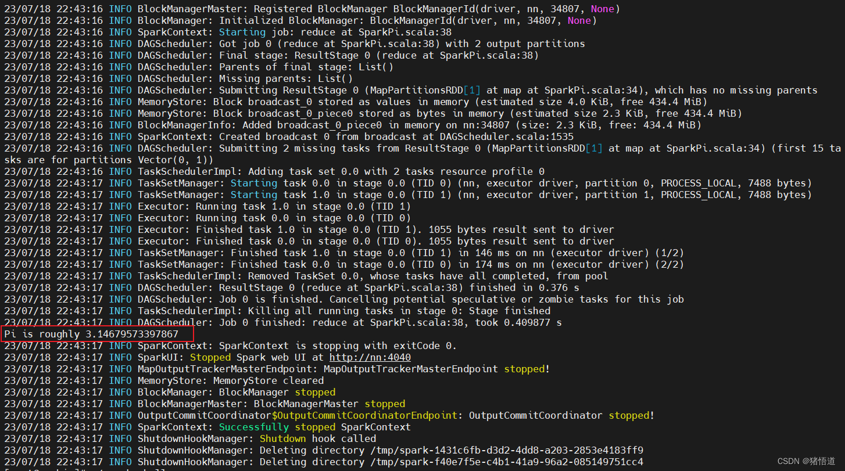This screenshot has height=471, width=845.
Task: Click 'Missing parents: List()' line
Action: coord(178,78)
